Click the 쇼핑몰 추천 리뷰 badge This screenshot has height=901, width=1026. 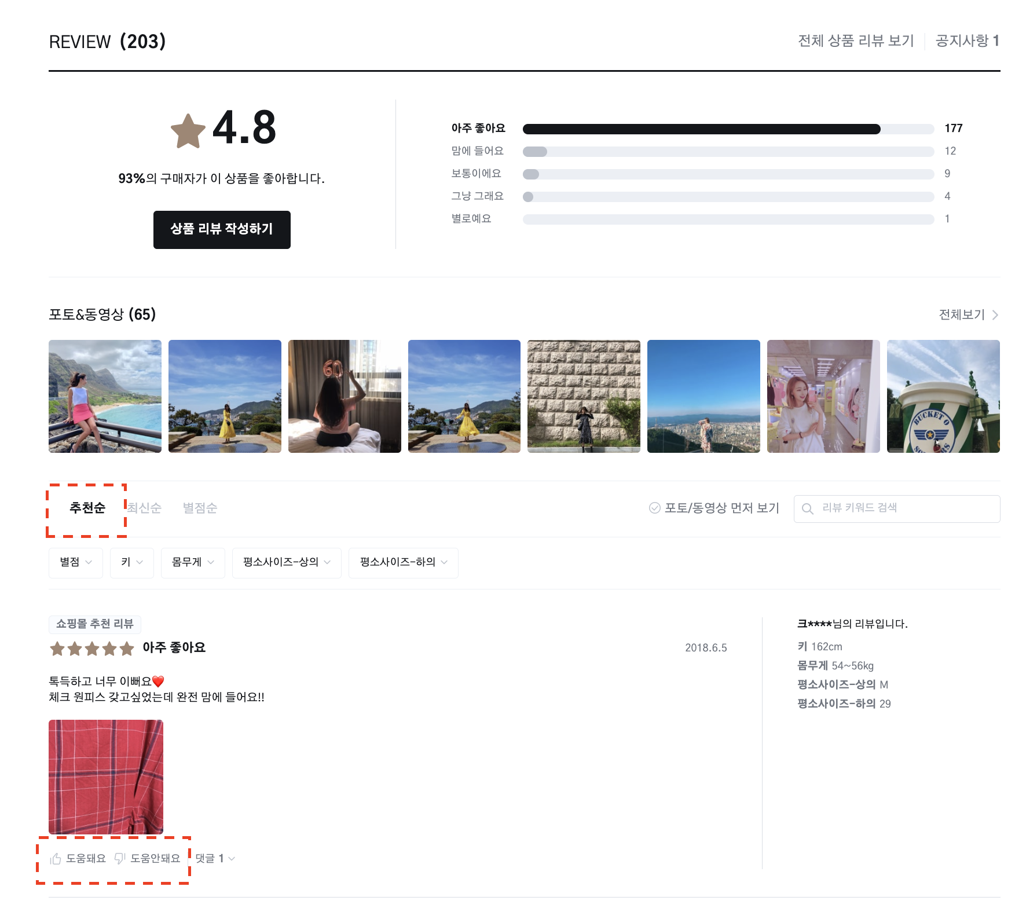[x=95, y=624]
